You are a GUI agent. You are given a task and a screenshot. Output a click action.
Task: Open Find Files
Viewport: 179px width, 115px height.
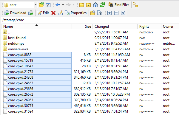tap(119, 5)
